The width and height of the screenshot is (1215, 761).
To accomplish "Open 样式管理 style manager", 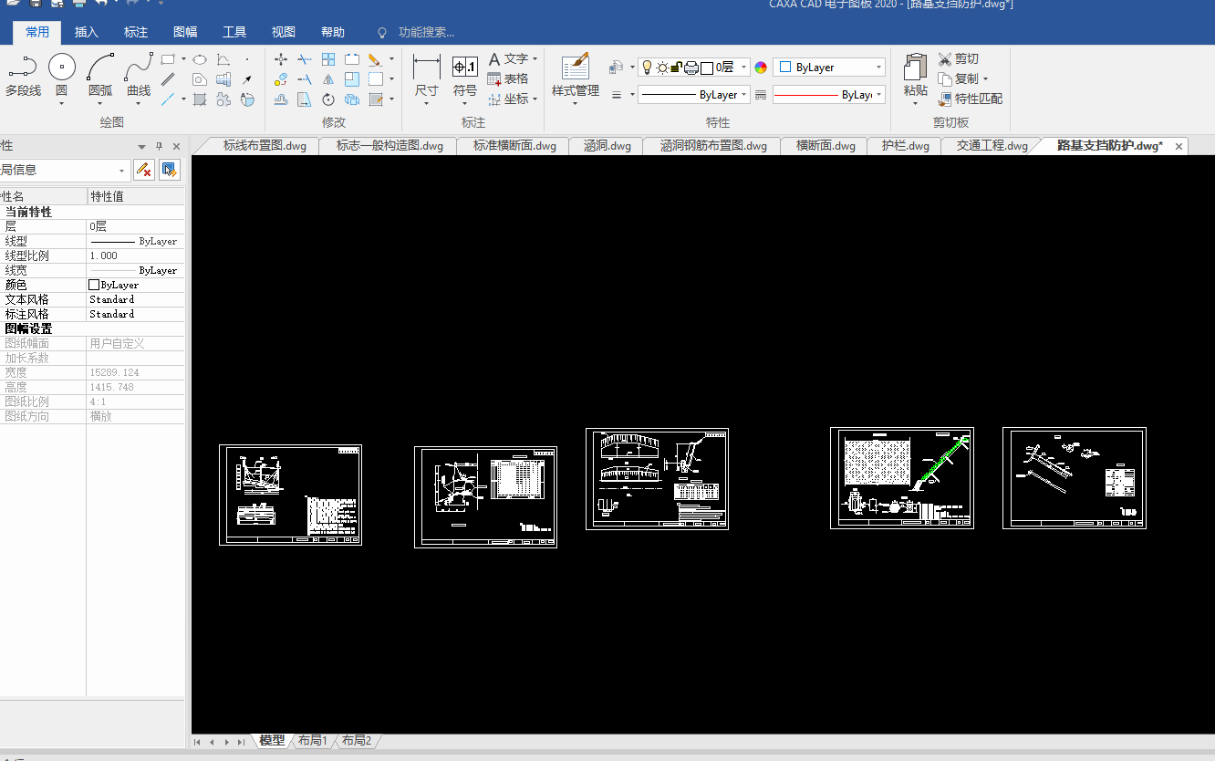I will coord(576,75).
